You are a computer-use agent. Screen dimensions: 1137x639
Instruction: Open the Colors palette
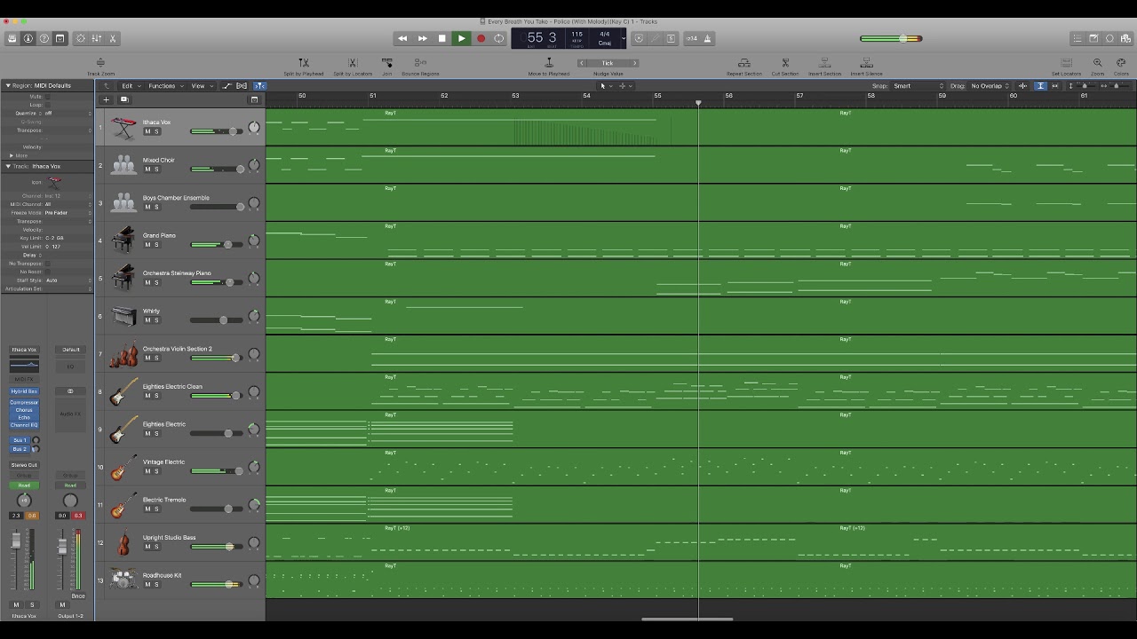1121,67
